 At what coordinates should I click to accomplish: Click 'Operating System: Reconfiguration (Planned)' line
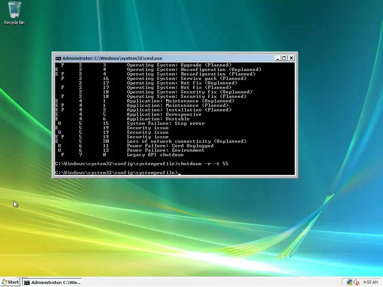click(191, 74)
